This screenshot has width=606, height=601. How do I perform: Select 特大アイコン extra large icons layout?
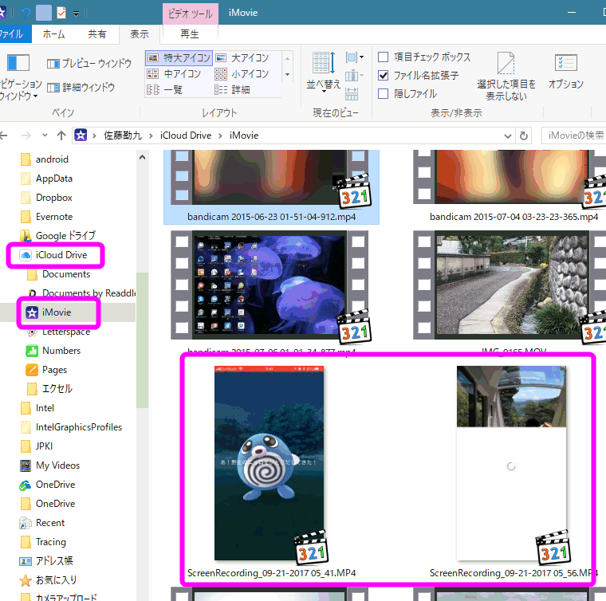(x=179, y=58)
